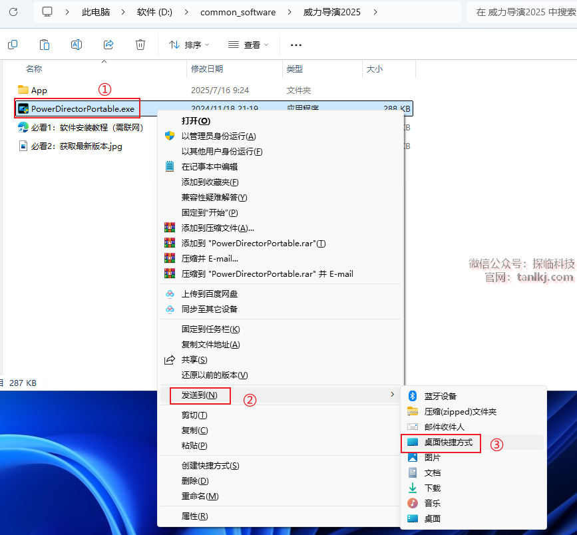The image size is (577, 535).
Task: Choose 属性 at the bottom of context menu
Action: (194, 516)
